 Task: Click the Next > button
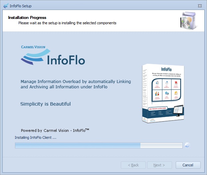click(x=159, y=165)
